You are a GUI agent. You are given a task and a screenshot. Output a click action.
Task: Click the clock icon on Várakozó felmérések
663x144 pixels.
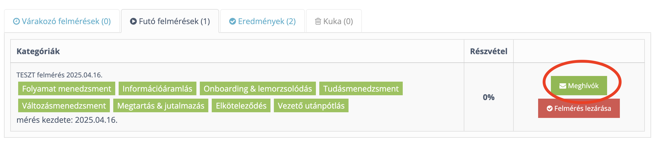(16, 22)
